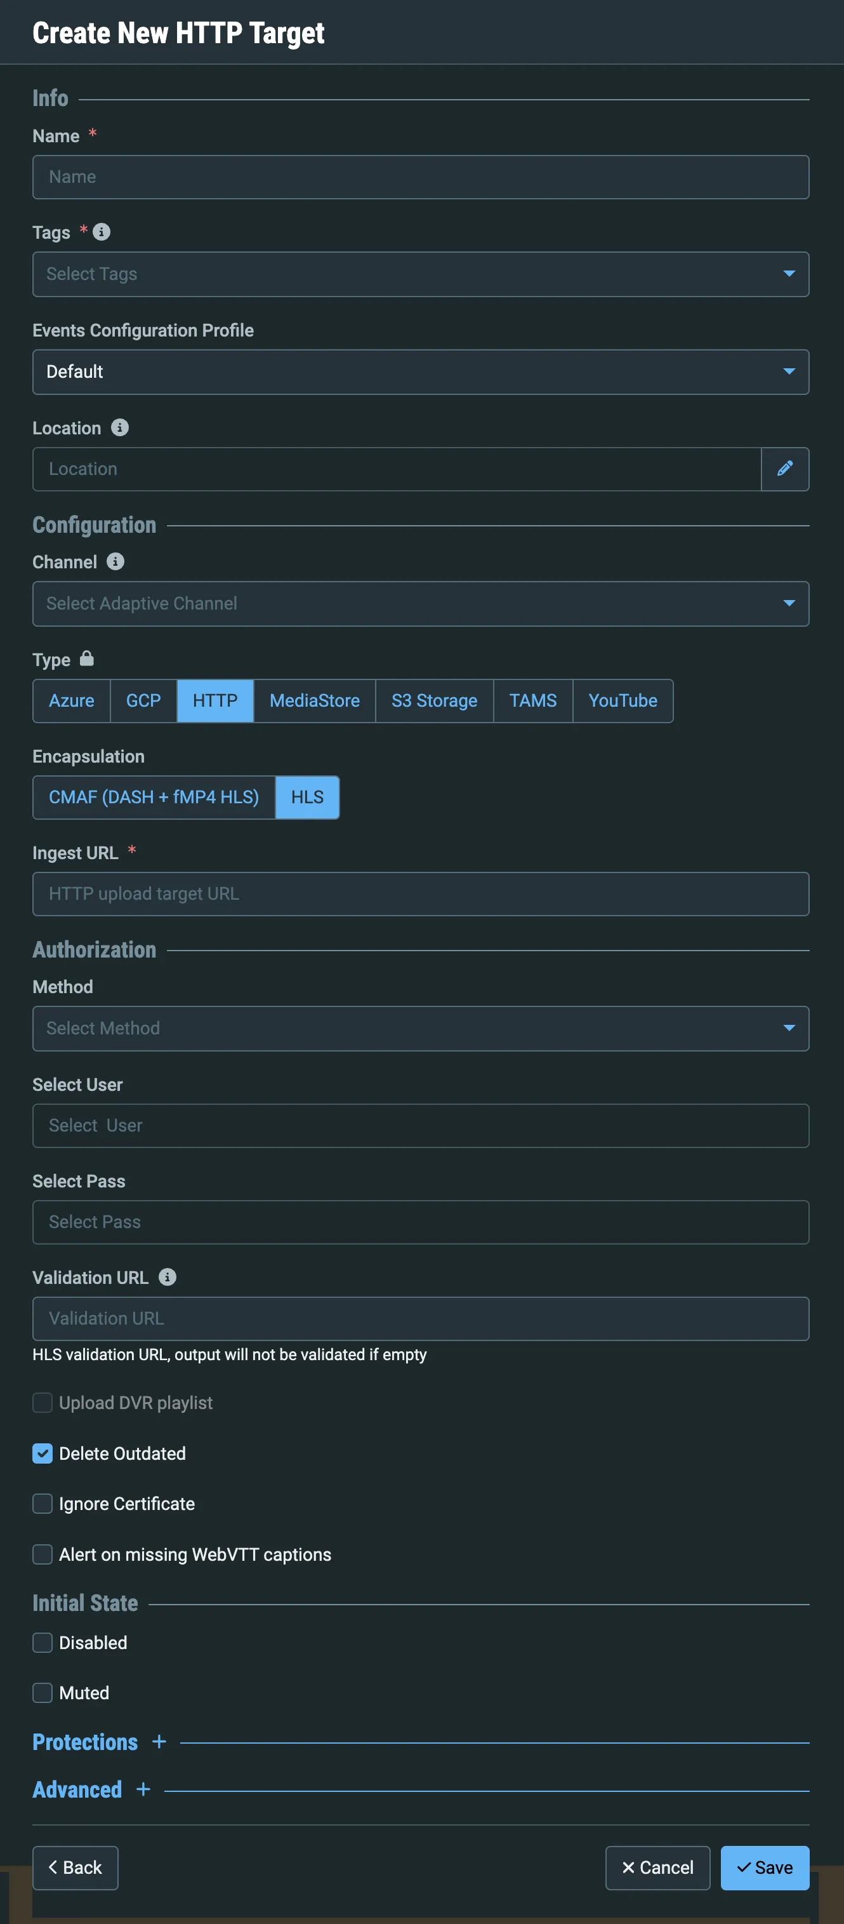Viewport: 844px width, 1924px height.
Task: Click the Tags info icon
Action: tap(102, 232)
